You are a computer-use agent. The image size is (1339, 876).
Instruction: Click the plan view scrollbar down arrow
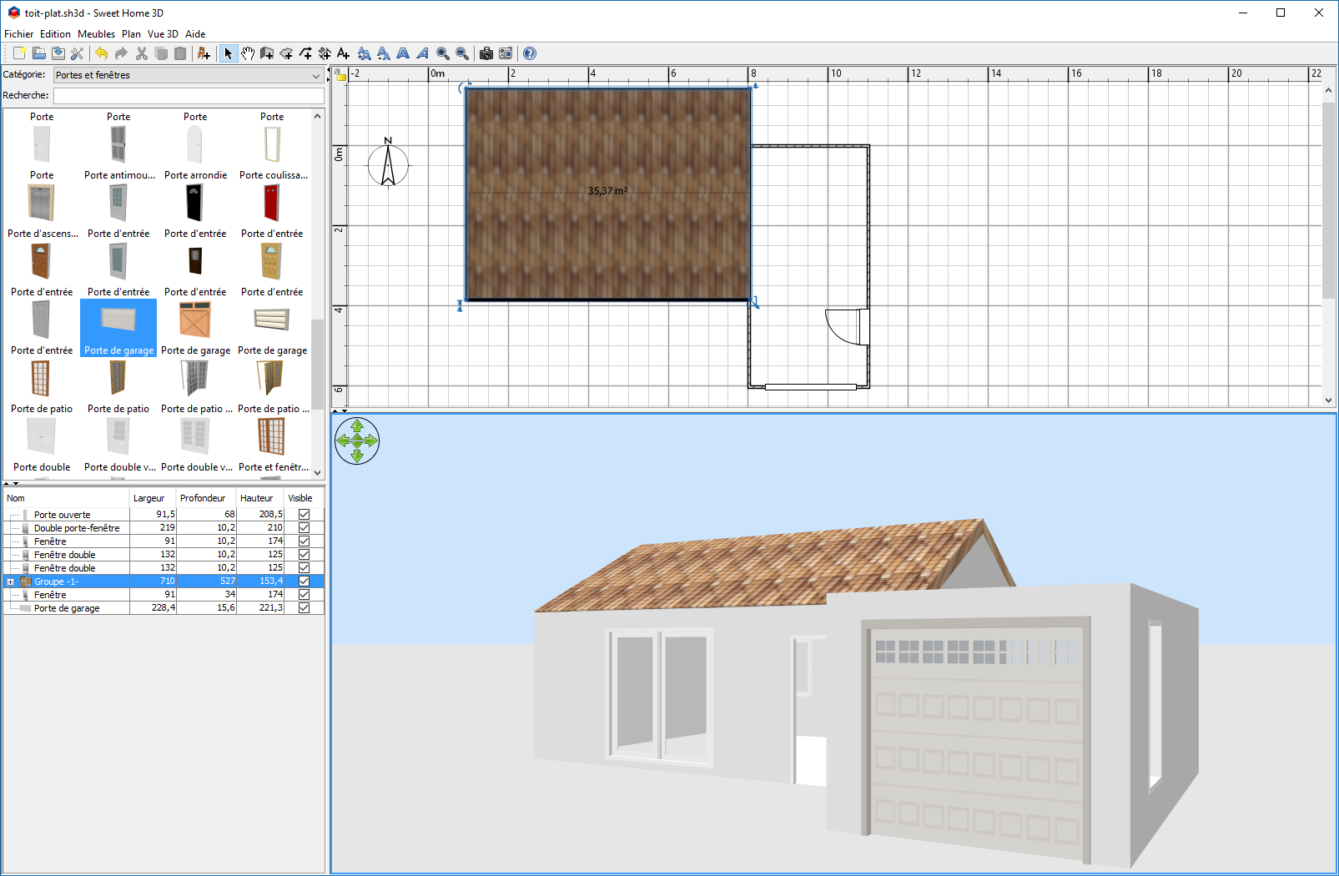[x=1329, y=400]
